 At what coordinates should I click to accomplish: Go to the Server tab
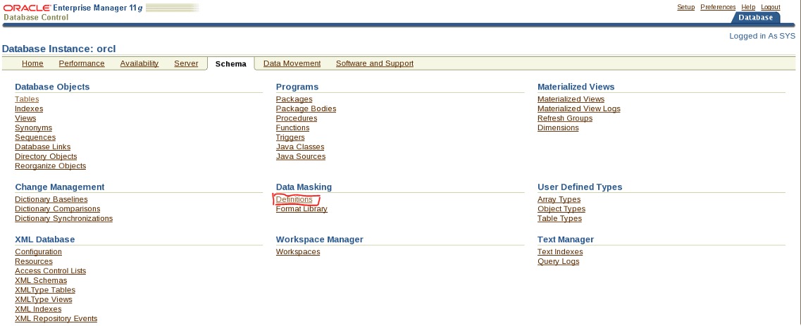[x=186, y=63]
